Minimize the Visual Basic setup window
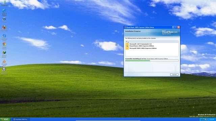 coord(173,27)
